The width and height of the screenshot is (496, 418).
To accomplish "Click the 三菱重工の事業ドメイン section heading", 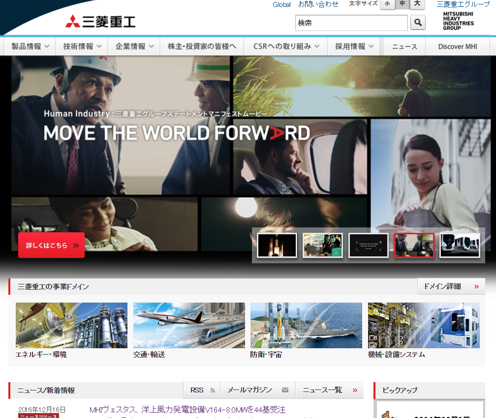I will point(53,287).
